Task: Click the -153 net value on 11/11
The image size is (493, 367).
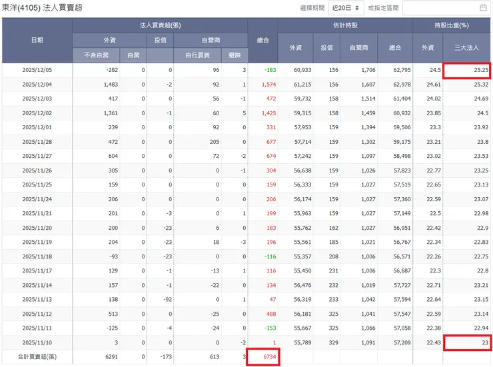Action: pyautogui.click(x=270, y=328)
